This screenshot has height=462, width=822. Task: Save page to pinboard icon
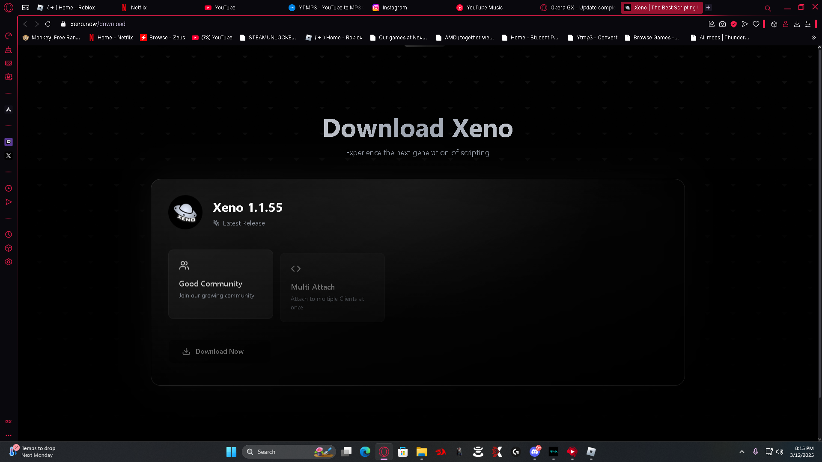click(712, 24)
